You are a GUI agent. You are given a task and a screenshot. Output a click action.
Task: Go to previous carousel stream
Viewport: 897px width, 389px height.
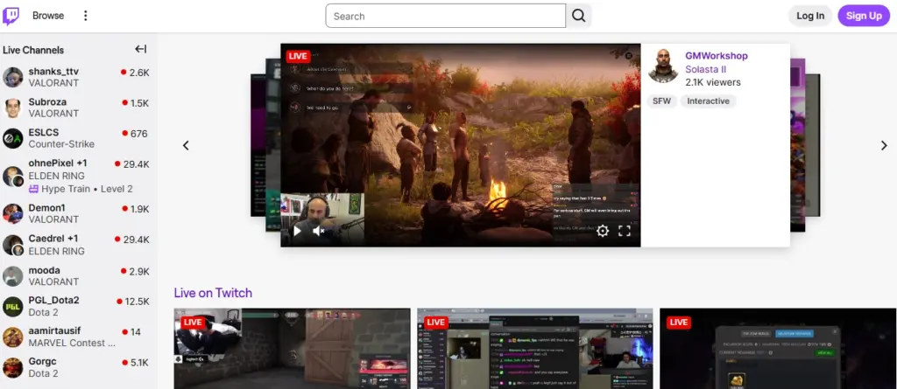click(x=186, y=146)
